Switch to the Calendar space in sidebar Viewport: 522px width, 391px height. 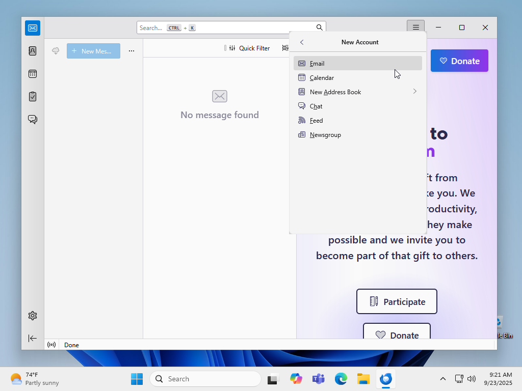(x=33, y=74)
